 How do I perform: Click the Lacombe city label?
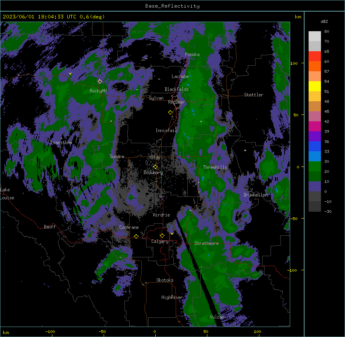tap(180, 76)
